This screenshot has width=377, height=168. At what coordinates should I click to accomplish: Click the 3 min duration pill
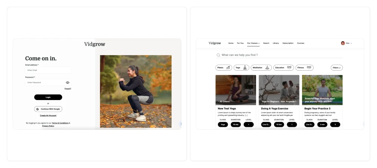[322, 125]
